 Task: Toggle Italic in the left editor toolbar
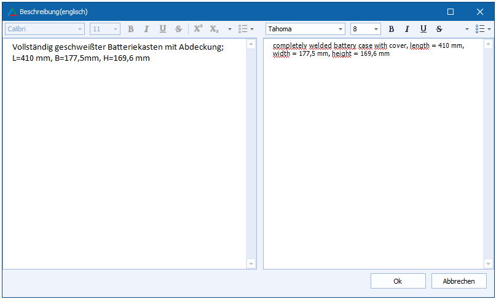tap(146, 29)
